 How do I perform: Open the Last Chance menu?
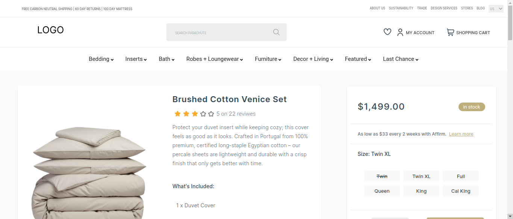pos(401,59)
